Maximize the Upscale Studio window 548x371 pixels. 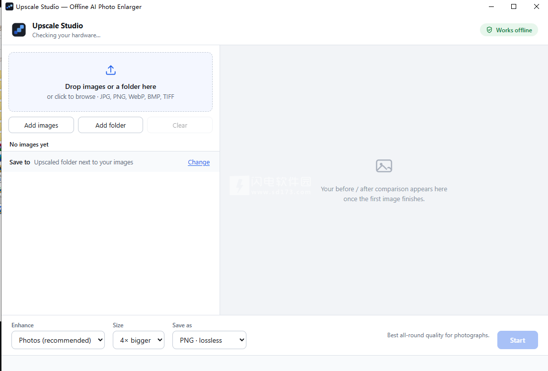click(x=514, y=6)
